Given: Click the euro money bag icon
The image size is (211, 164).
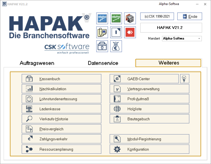Looking at the screenshot, I should click(x=116, y=46).
